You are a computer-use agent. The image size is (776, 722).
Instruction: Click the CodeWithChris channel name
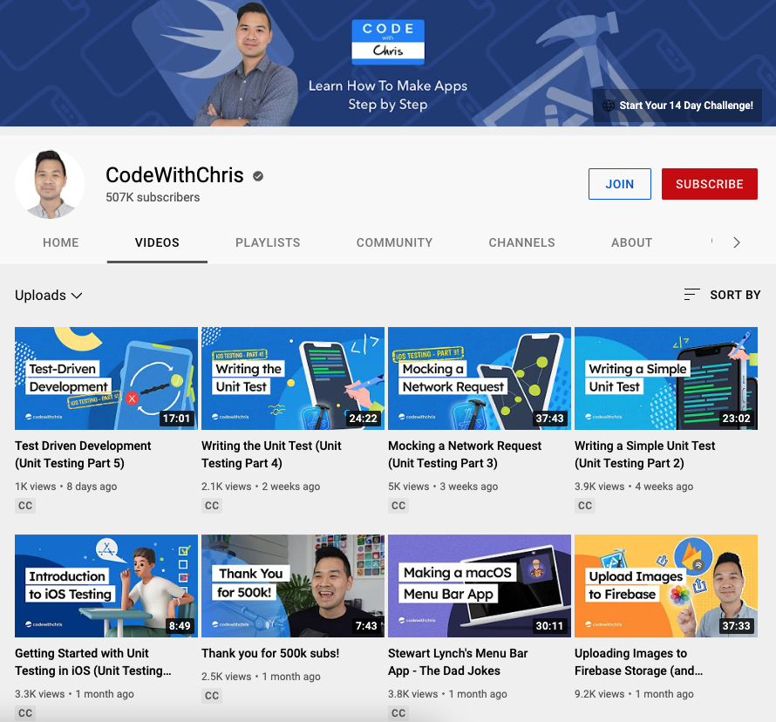coord(174,175)
